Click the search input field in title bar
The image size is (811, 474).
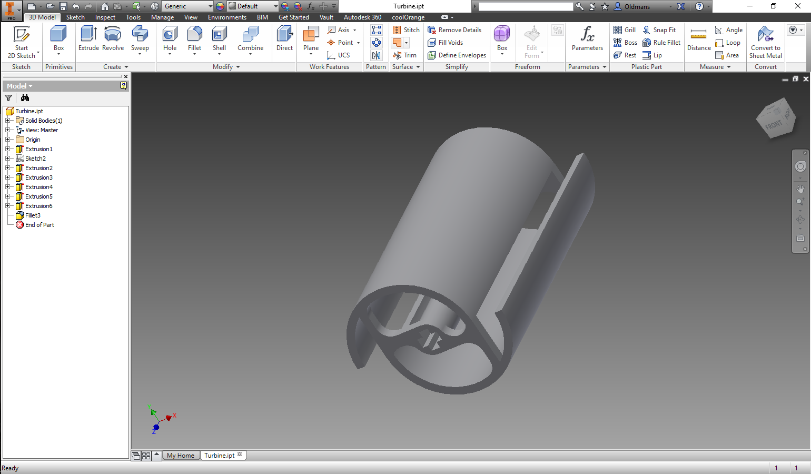coord(526,6)
